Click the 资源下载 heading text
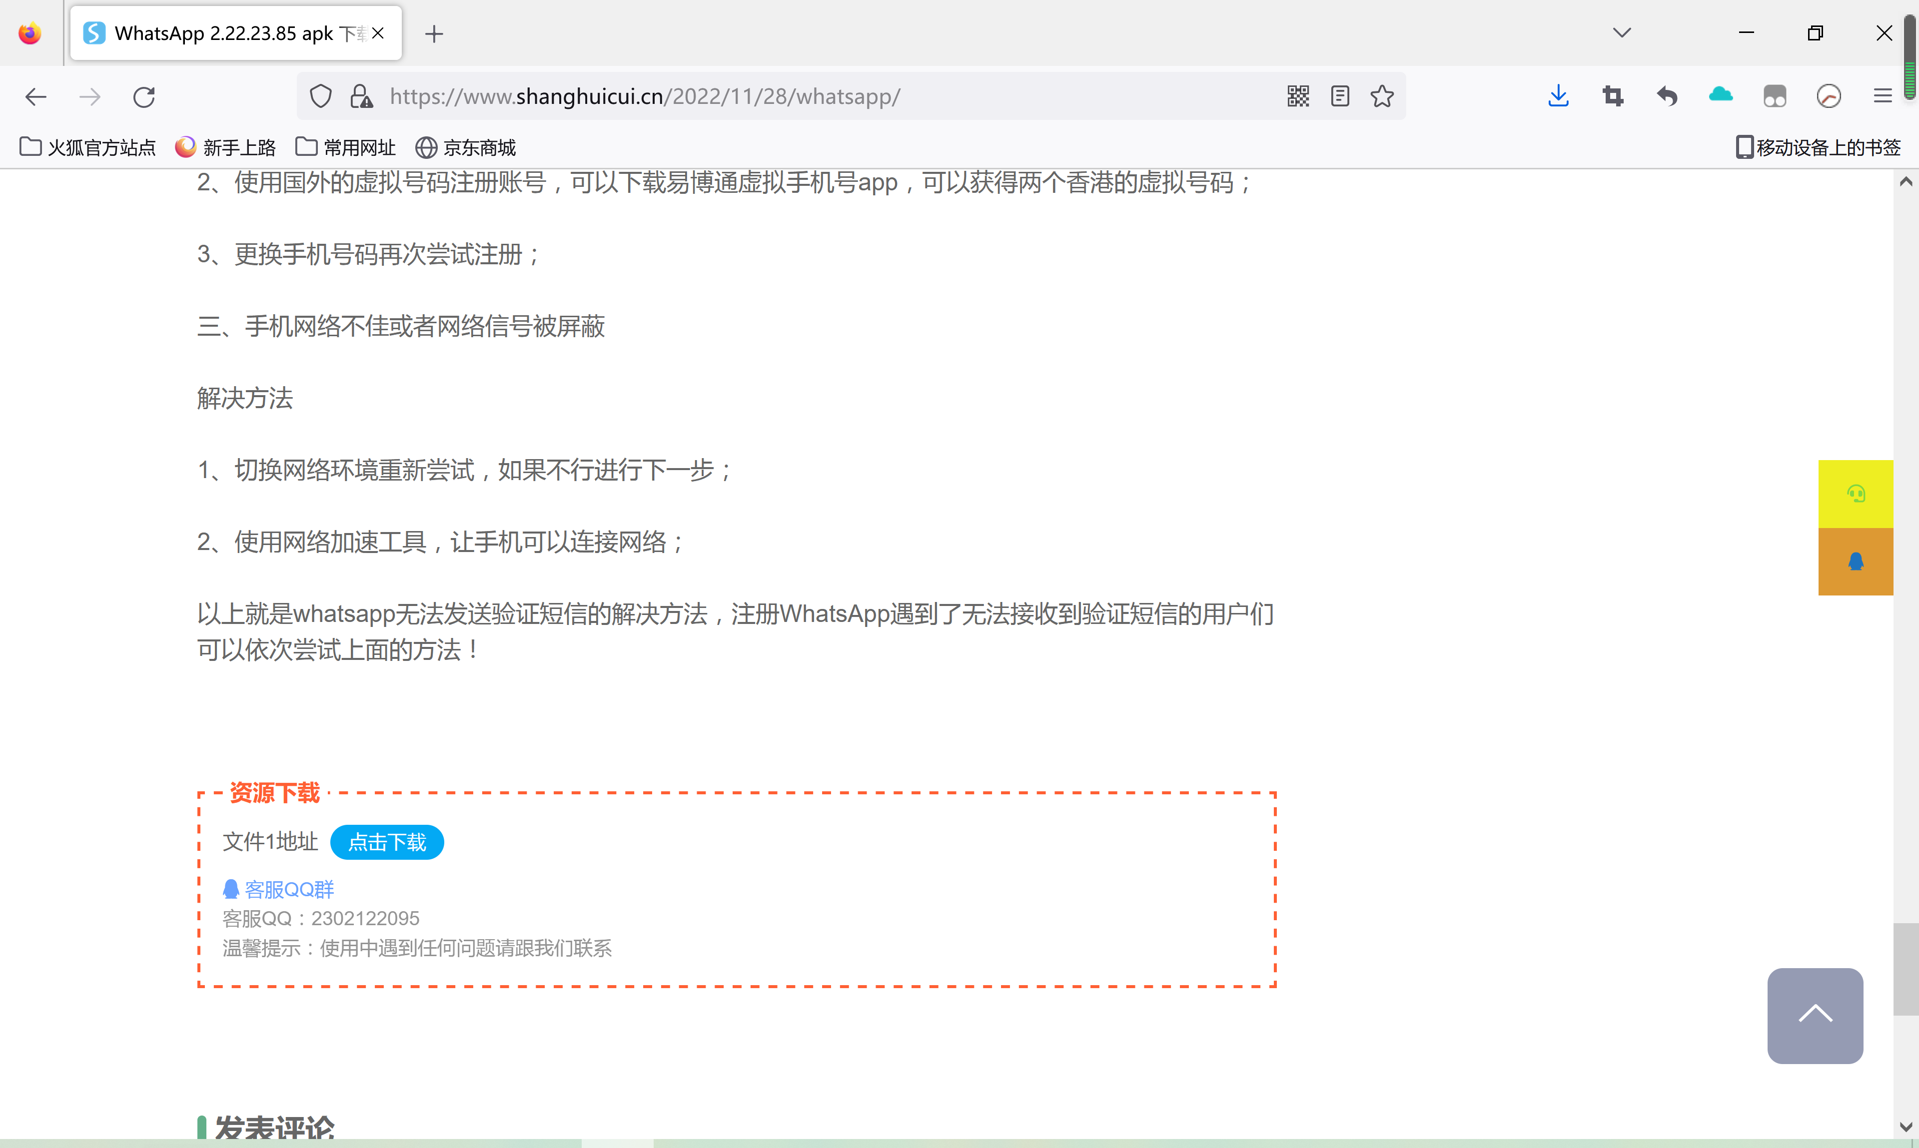 [275, 793]
